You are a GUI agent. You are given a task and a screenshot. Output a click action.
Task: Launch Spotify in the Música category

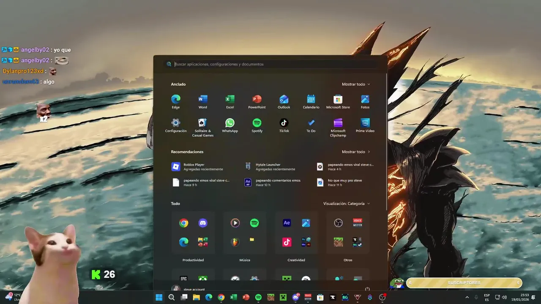click(254, 223)
